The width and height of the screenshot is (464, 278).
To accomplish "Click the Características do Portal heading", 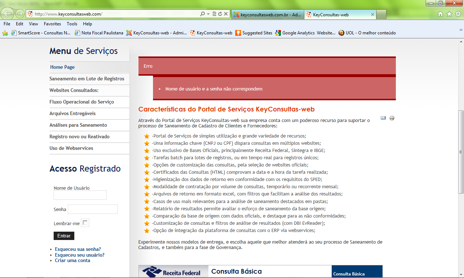I will coord(227,109).
